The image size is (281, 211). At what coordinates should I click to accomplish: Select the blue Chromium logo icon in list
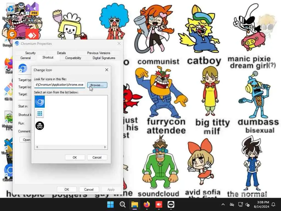pyautogui.click(x=40, y=102)
